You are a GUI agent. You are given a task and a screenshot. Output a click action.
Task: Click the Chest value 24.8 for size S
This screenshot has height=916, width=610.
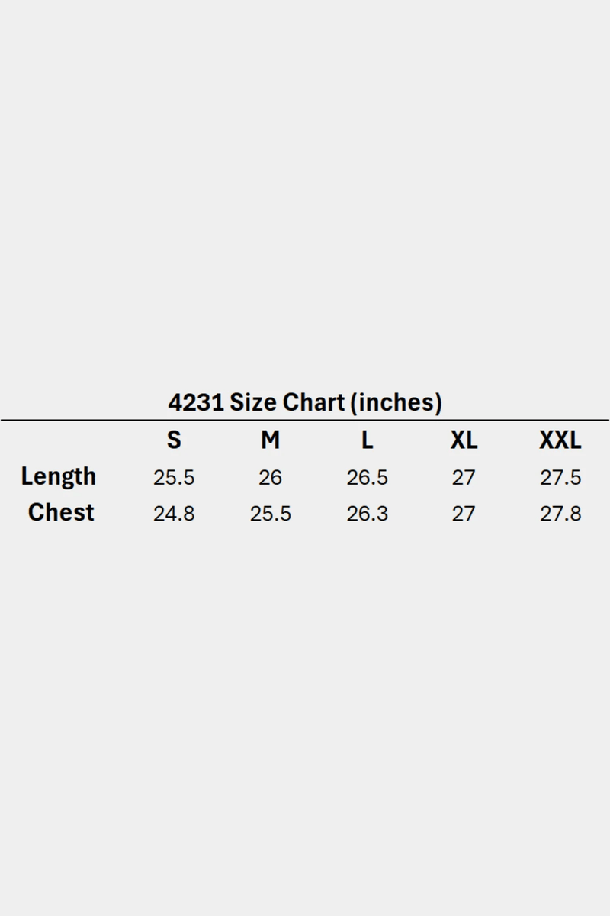pyautogui.click(x=174, y=514)
